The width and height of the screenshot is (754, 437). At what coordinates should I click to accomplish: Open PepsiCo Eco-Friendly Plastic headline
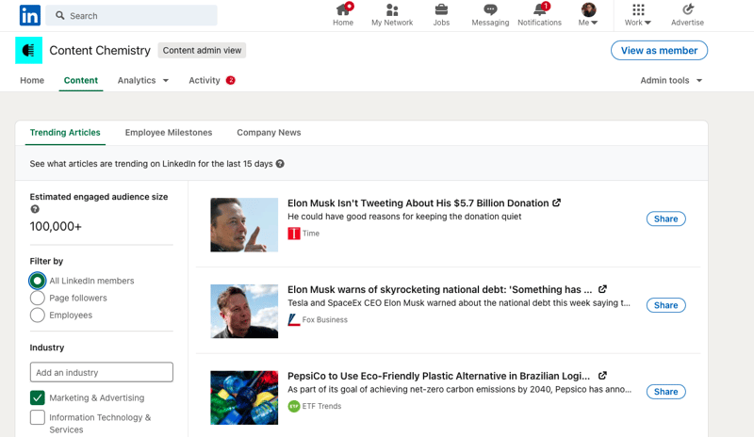[438, 376]
